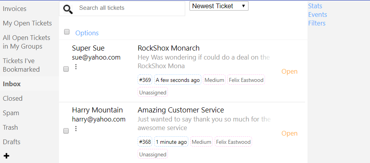Click the Search all tickets field

[x=129, y=8]
